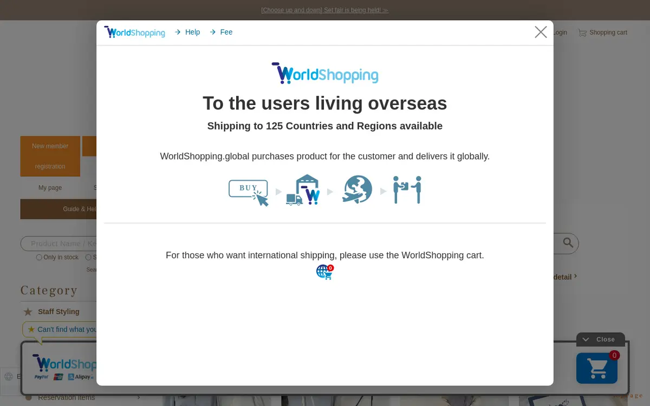This screenshot has height=406, width=650.
Task: Open the set fair announcement banner link
Action: click(325, 10)
